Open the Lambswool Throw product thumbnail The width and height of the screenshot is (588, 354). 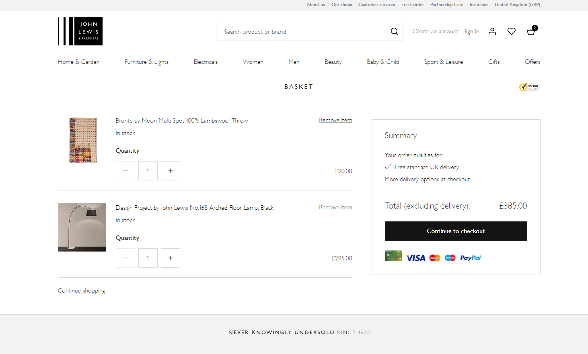[x=83, y=140]
